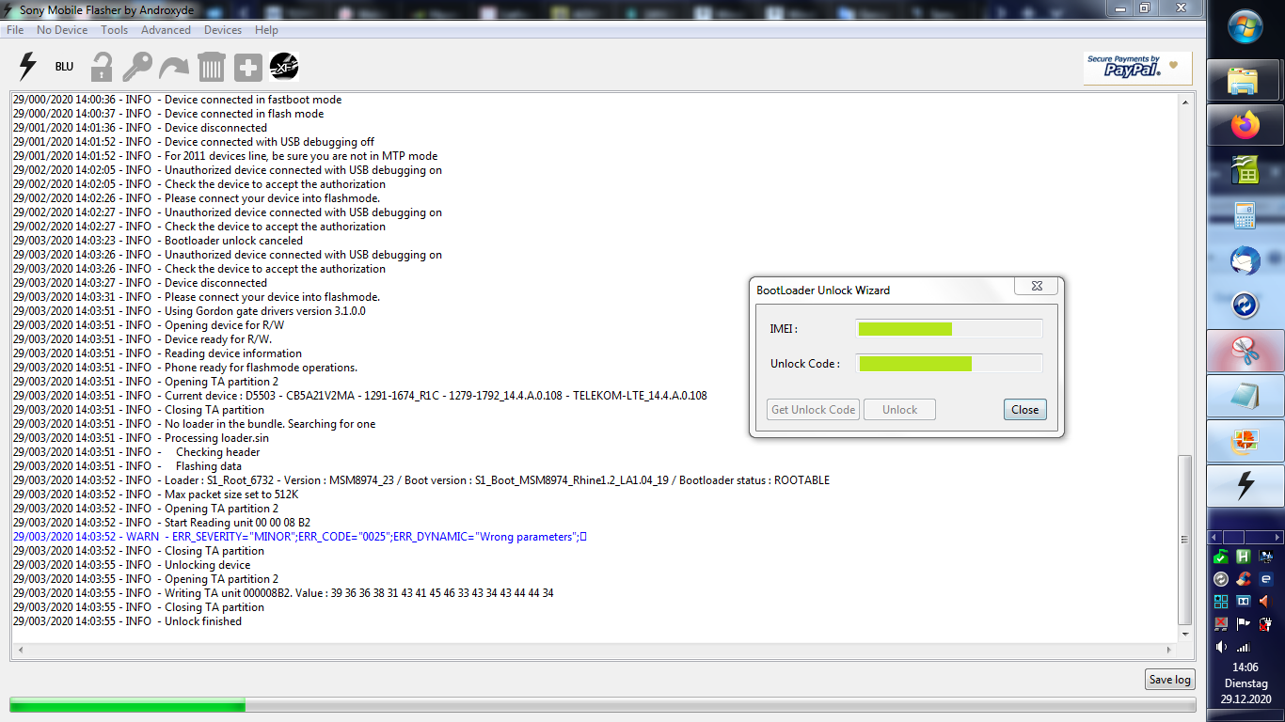Screen dimensions: 1285x722
Task: Click the blue WARN Wrong parameters log line
Action: coord(300,537)
